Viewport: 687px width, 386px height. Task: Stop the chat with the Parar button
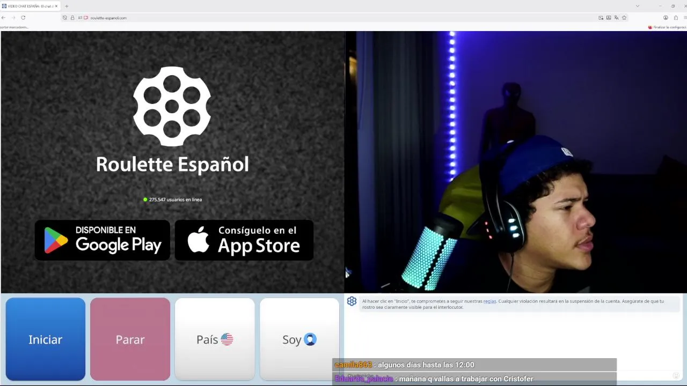(x=130, y=339)
